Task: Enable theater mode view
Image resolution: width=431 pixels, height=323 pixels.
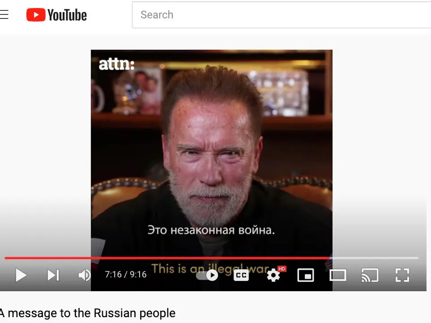Action: 338,275
